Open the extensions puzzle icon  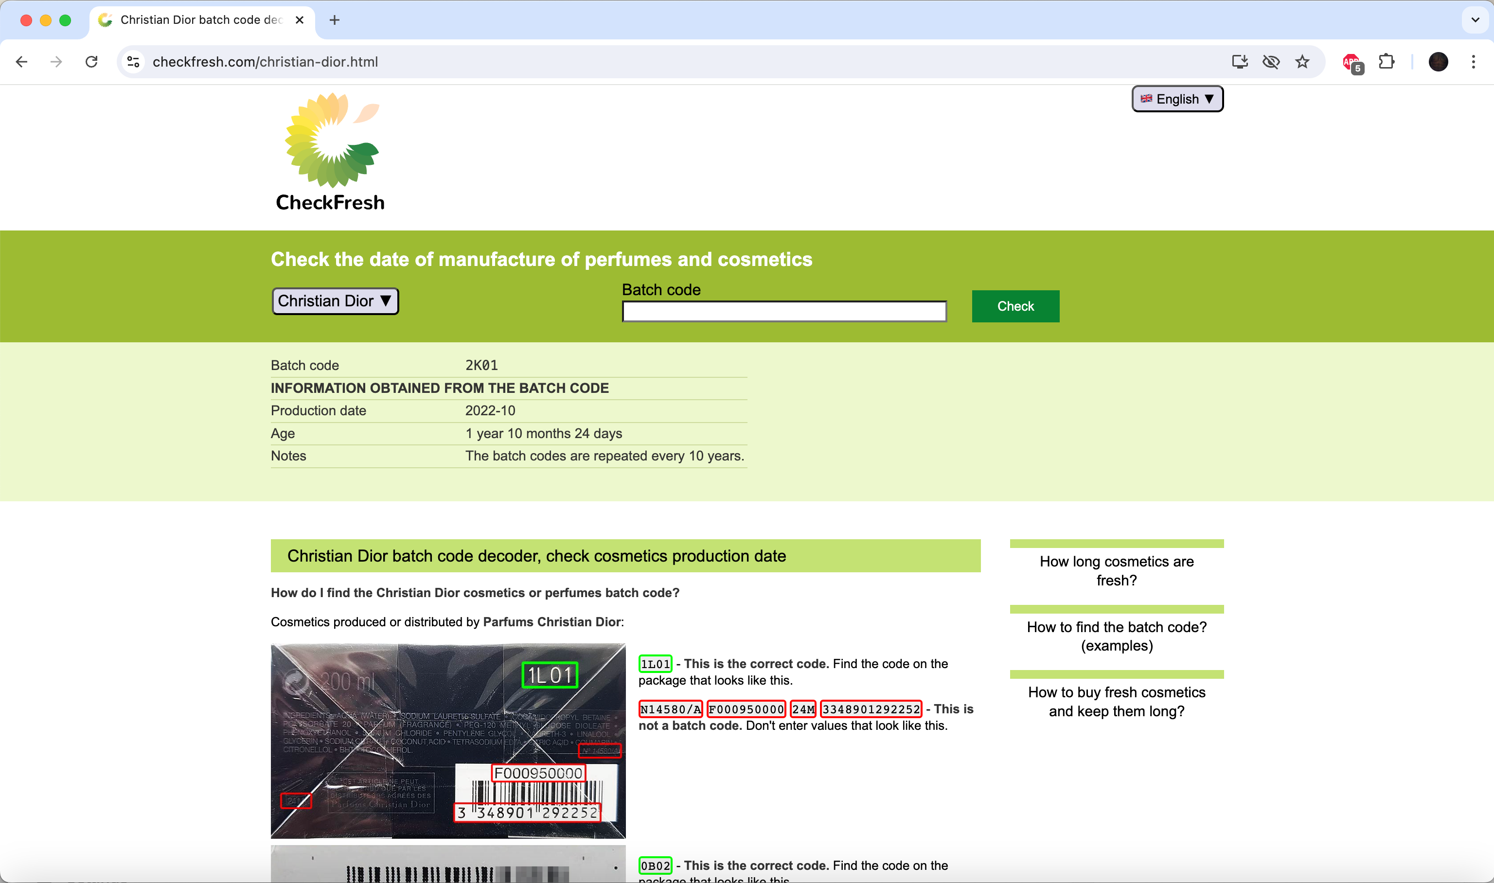click(1387, 62)
